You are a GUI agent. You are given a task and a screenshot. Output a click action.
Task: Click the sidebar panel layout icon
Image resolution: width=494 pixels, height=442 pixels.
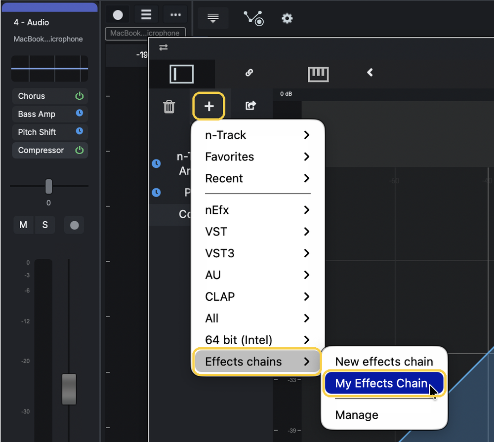tap(181, 74)
